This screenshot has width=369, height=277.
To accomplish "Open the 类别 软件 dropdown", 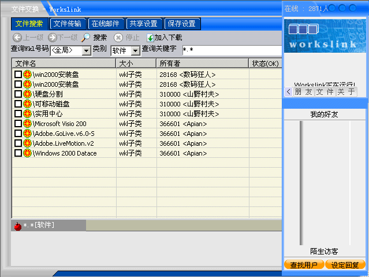I will point(136,50).
